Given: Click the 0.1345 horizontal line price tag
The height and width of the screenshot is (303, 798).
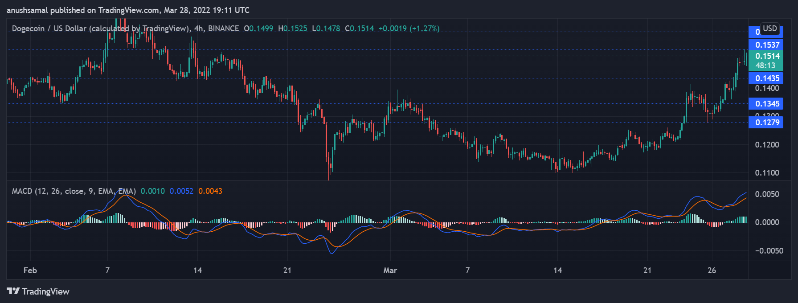Looking at the screenshot, I should [x=766, y=104].
